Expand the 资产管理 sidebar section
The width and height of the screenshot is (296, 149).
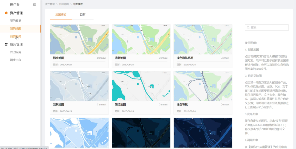click(16, 13)
